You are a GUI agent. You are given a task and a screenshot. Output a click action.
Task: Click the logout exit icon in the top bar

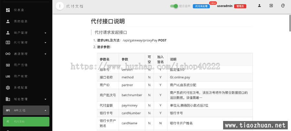coord(271,6)
